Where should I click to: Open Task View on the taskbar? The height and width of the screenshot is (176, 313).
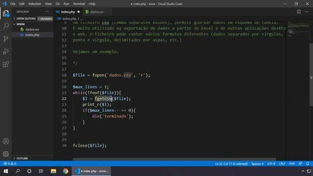[41, 171]
